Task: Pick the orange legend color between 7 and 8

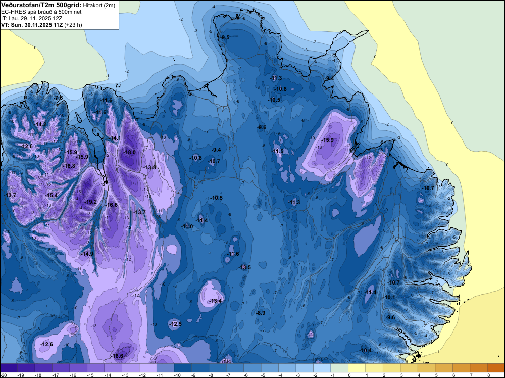Action: 478,368
